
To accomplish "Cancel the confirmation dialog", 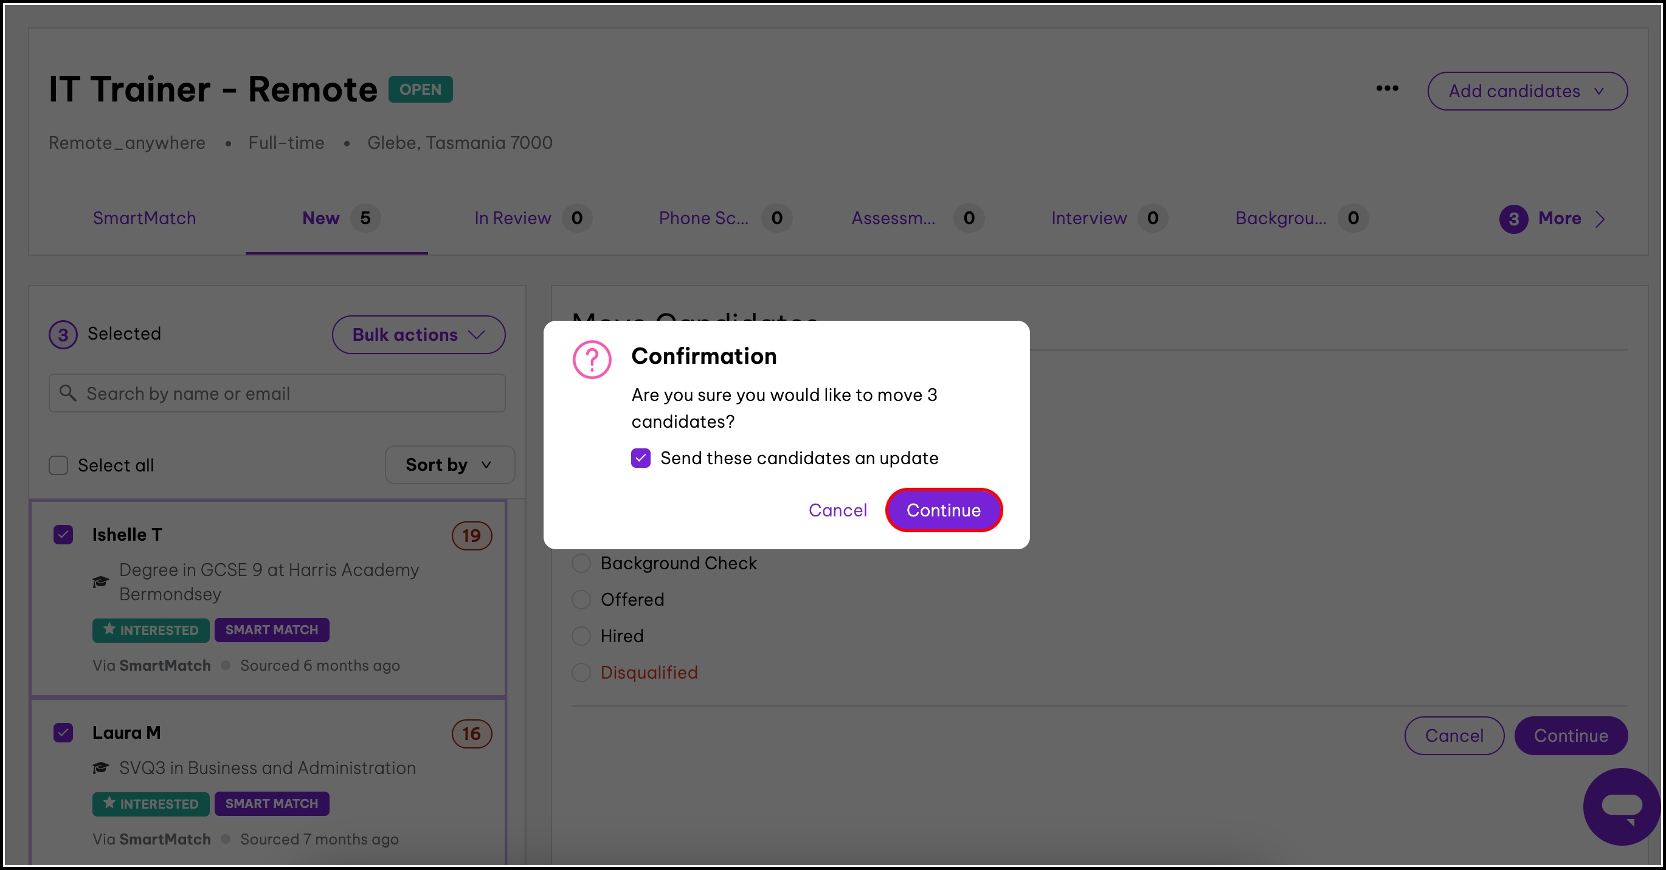I will pos(837,510).
